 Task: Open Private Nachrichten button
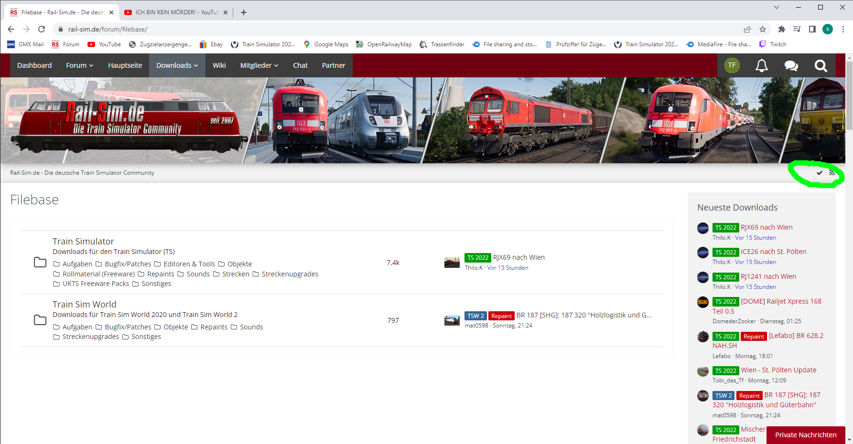[x=806, y=435]
